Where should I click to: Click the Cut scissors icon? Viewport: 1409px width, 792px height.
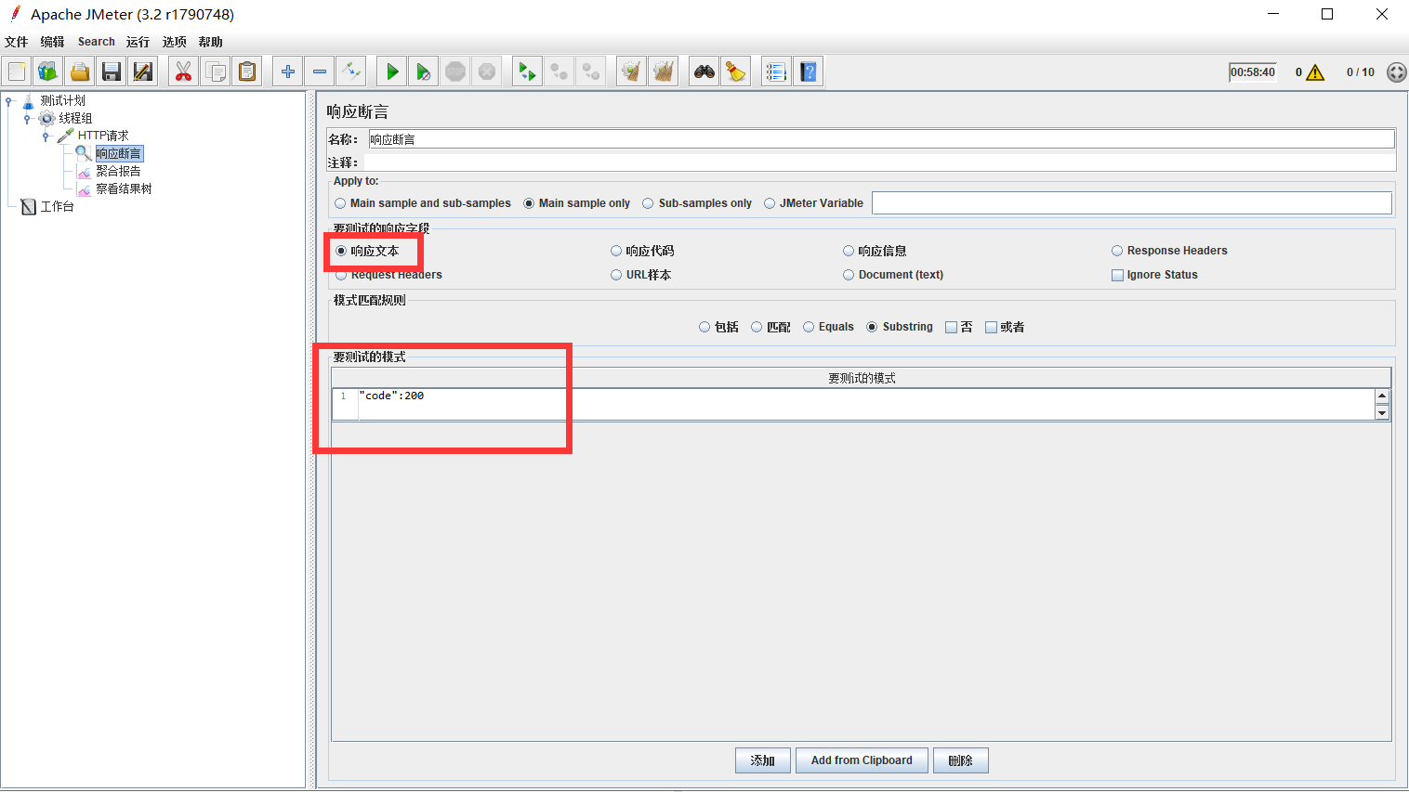(x=184, y=71)
